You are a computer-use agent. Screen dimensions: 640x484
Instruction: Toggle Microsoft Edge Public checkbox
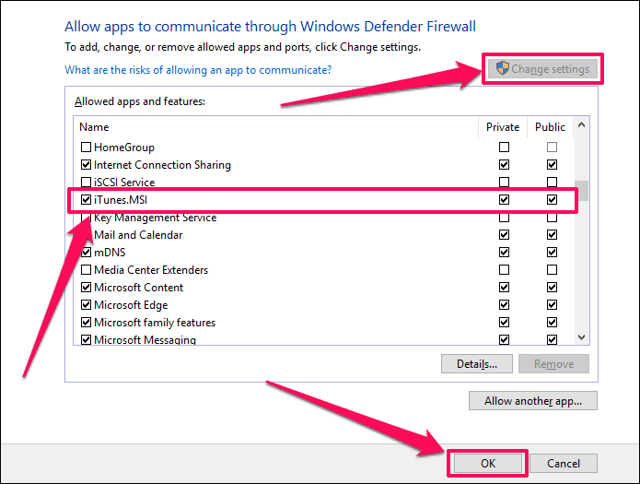552,305
